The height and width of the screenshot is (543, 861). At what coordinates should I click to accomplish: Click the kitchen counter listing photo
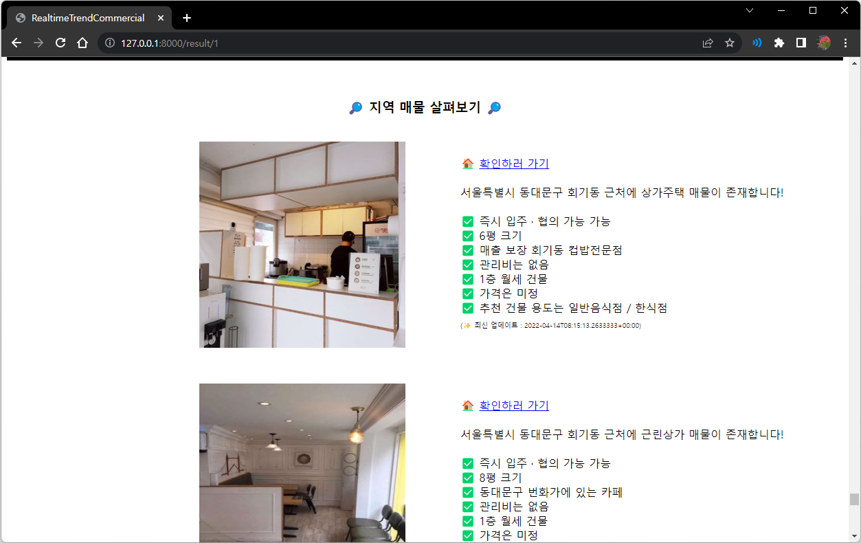pyautogui.click(x=302, y=245)
